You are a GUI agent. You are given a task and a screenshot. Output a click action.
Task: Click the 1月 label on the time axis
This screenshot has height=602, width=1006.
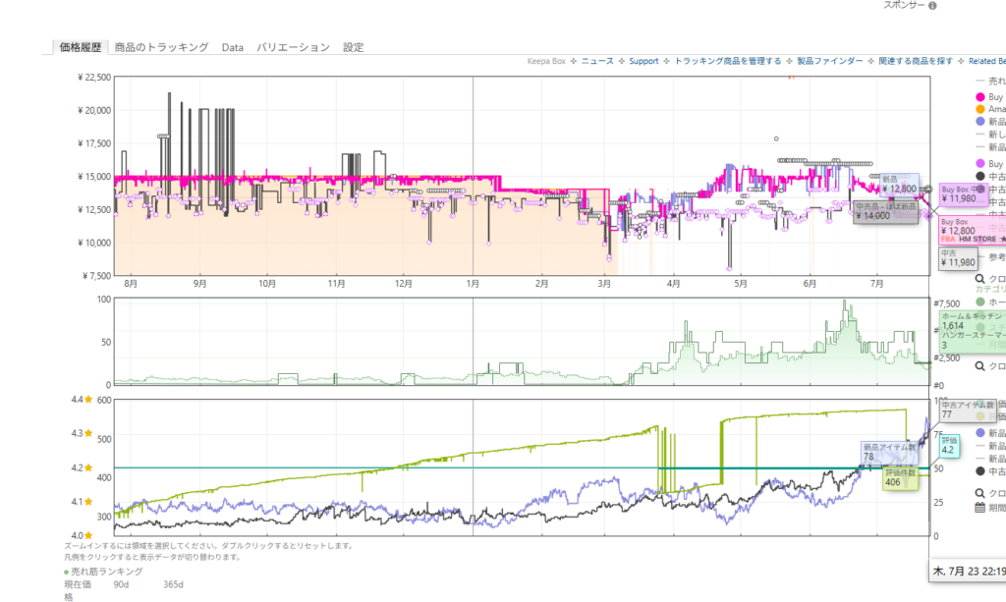[473, 284]
